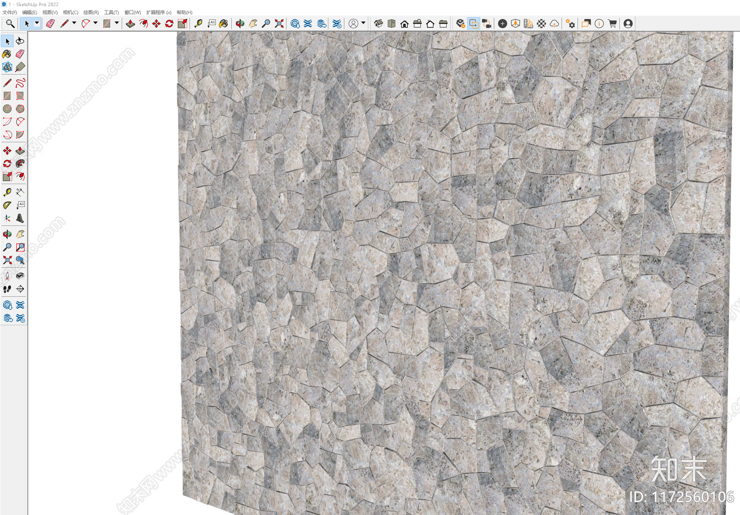This screenshot has height=515, width=740.
Task: Switch to Front view house icon
Action: 404,24
